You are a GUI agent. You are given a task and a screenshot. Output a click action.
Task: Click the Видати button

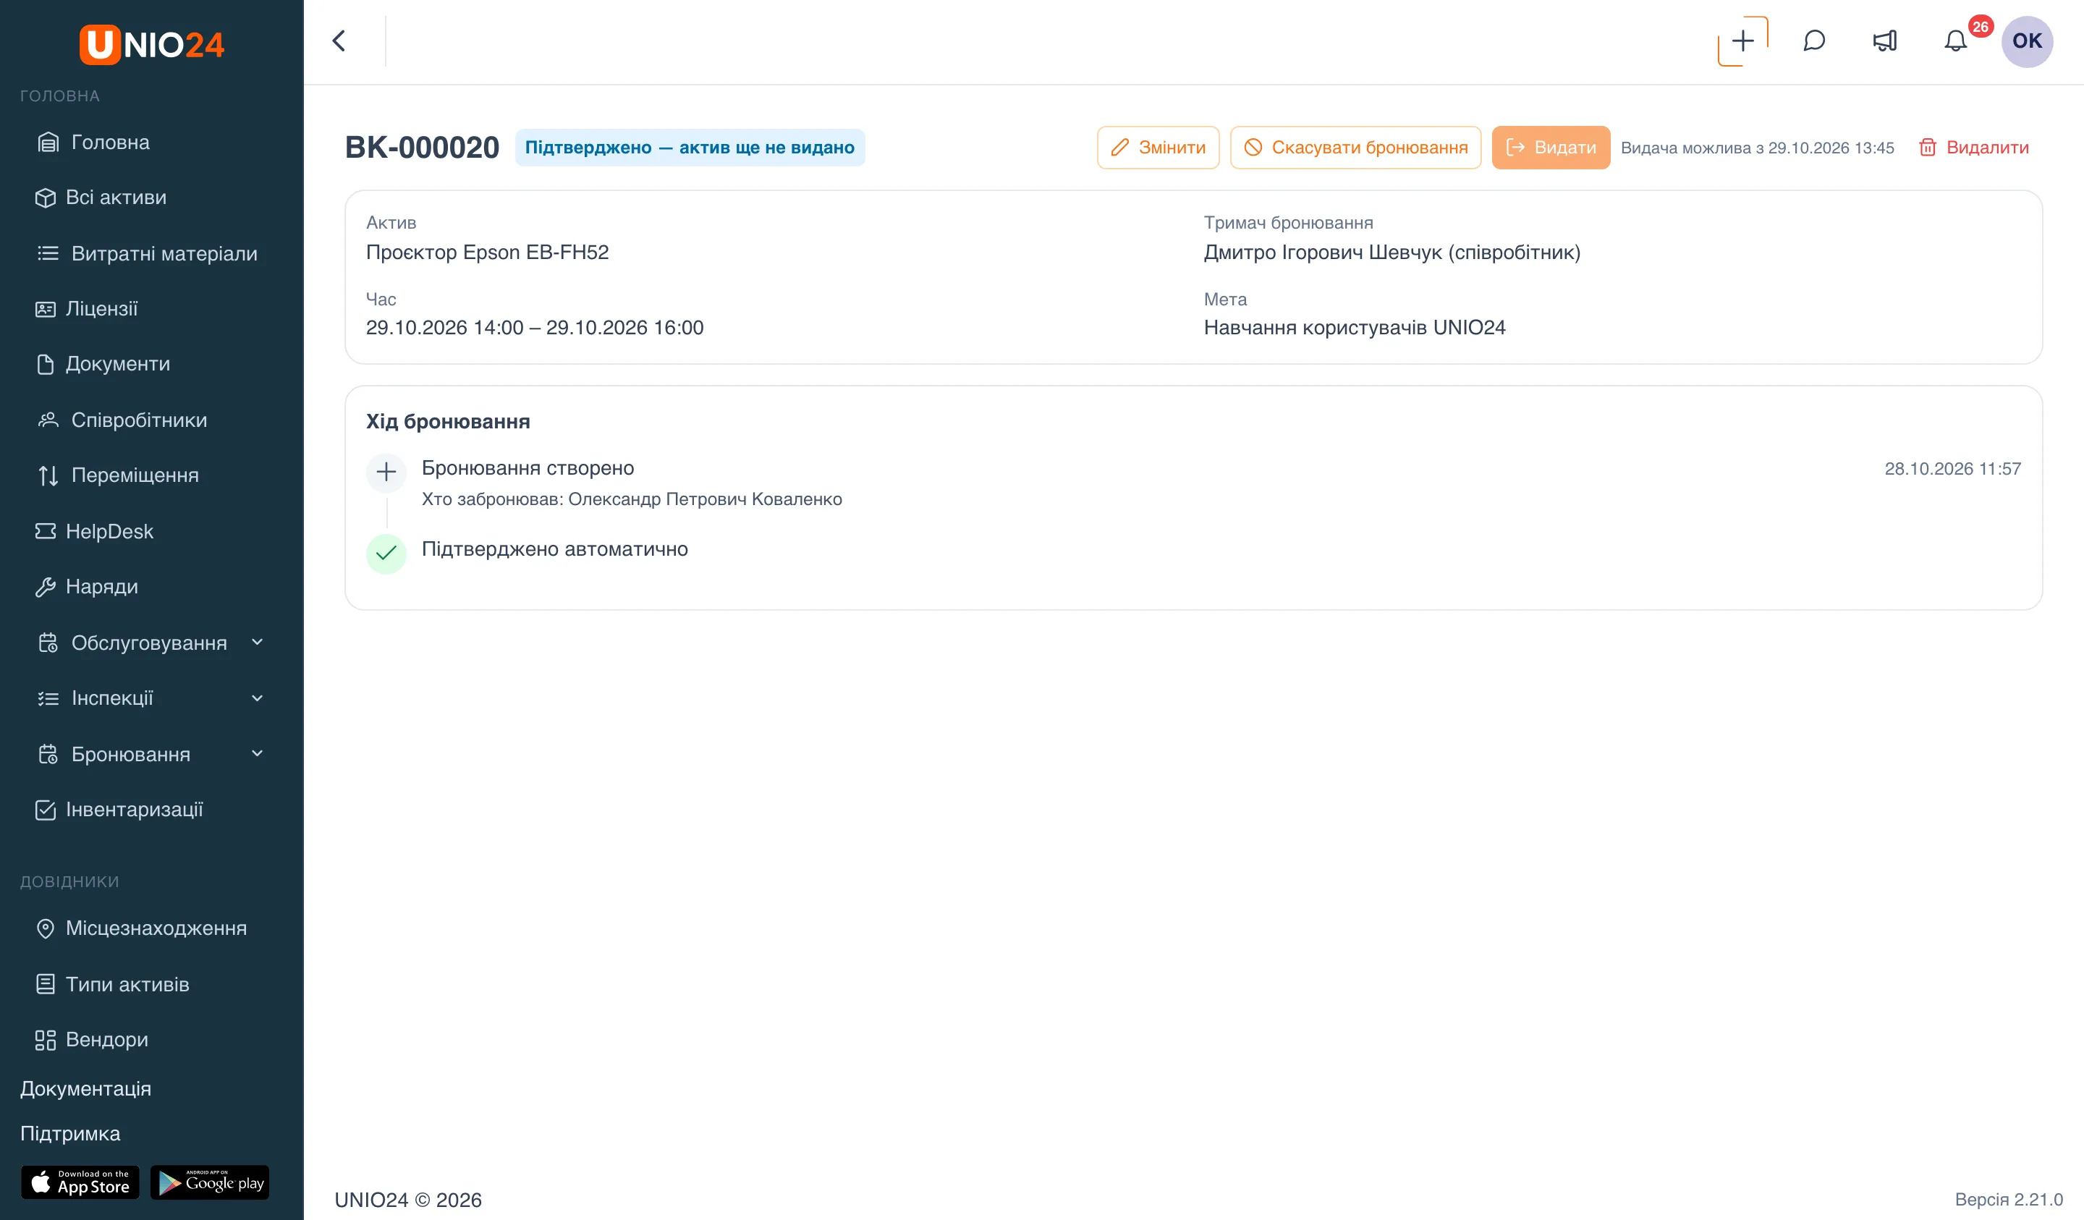[x=1551, y=147]
